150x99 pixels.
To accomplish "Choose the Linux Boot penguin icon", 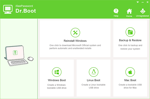I will [93, 72].
